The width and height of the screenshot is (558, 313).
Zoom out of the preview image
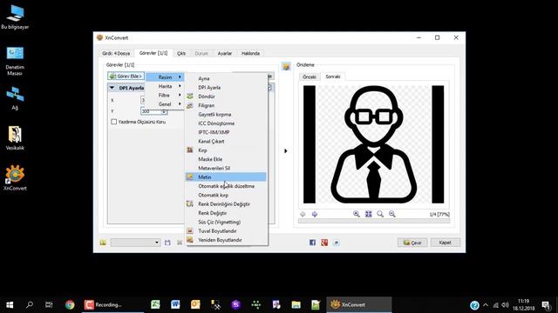point(392,214)
